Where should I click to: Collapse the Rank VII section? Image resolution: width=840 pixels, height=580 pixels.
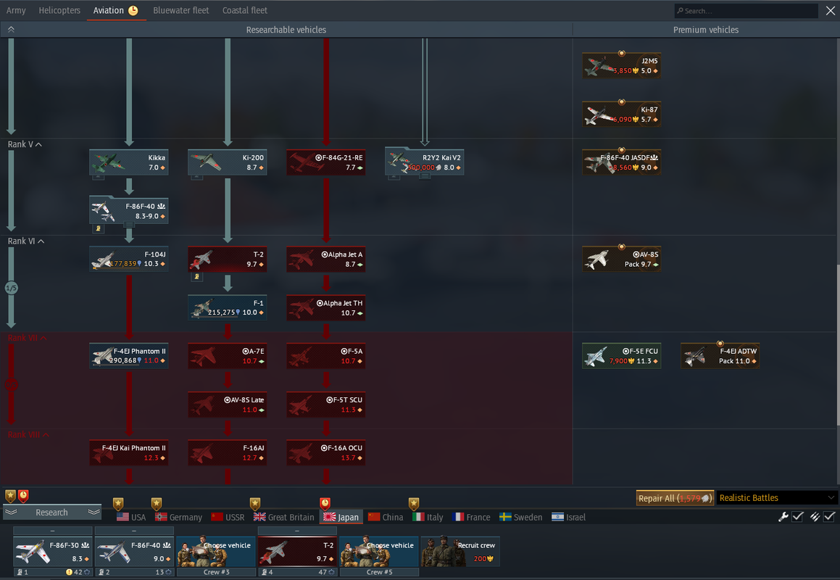pos(27,338)
